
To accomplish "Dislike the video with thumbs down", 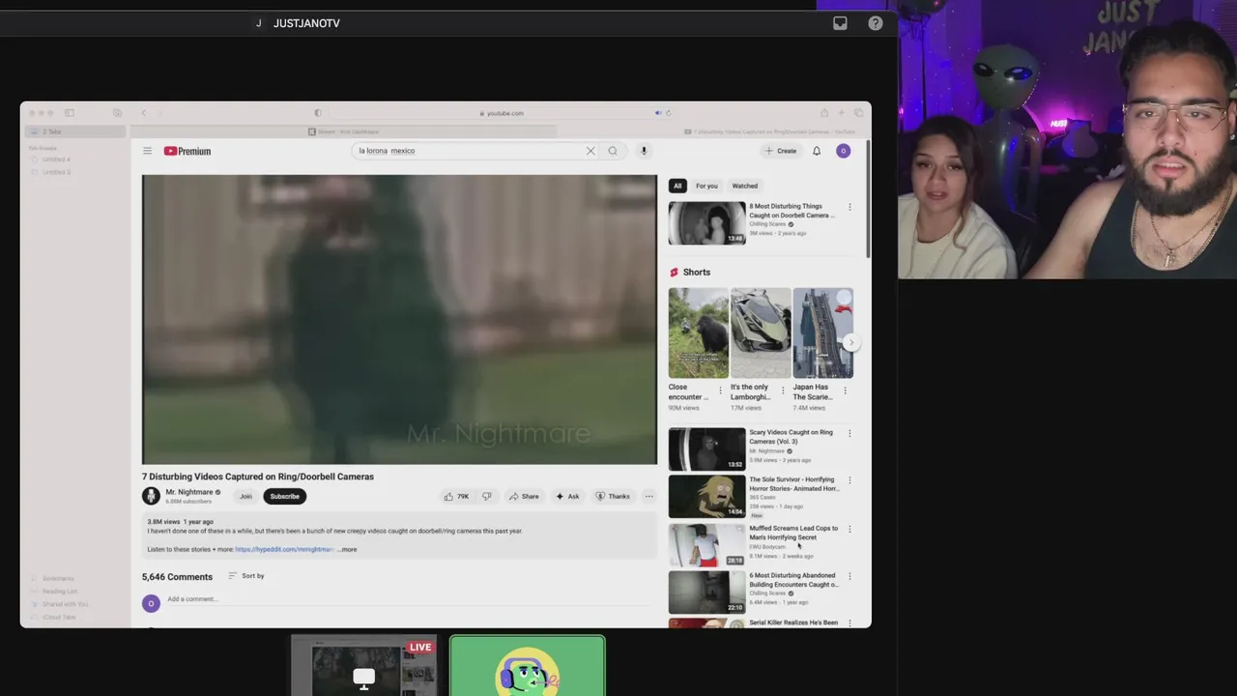I will (x=487, y=496).
